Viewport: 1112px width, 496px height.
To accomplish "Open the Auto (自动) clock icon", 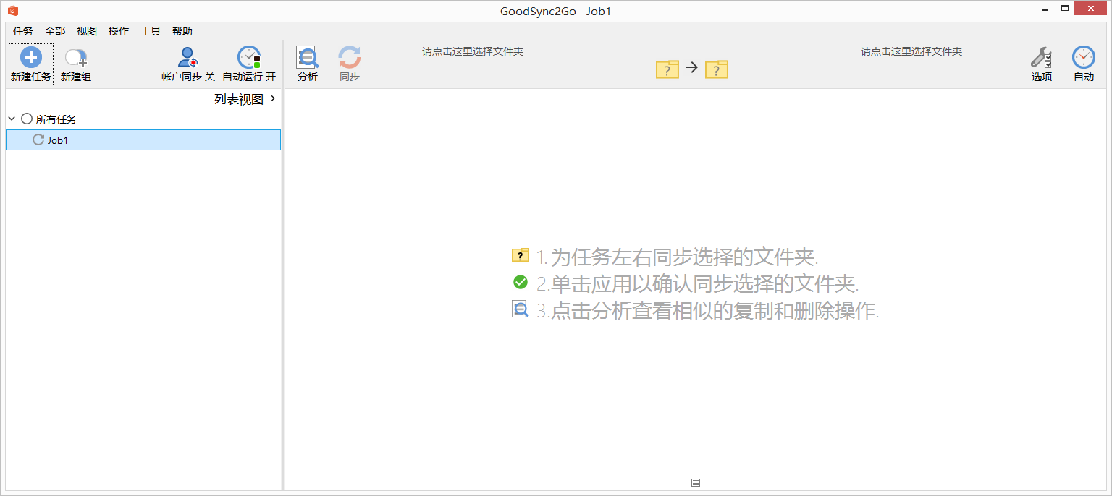I will tap(1084, 57).
